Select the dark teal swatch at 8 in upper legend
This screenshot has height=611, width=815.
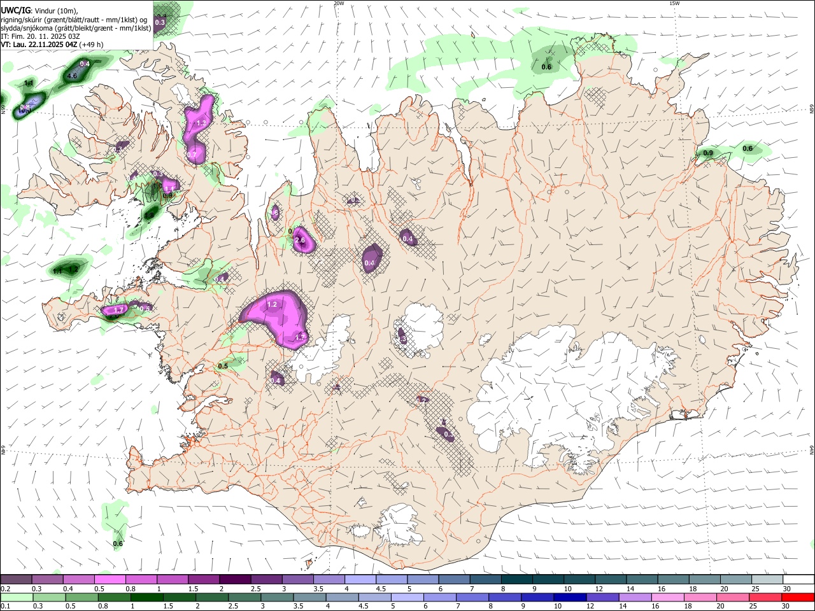[517, 579]
